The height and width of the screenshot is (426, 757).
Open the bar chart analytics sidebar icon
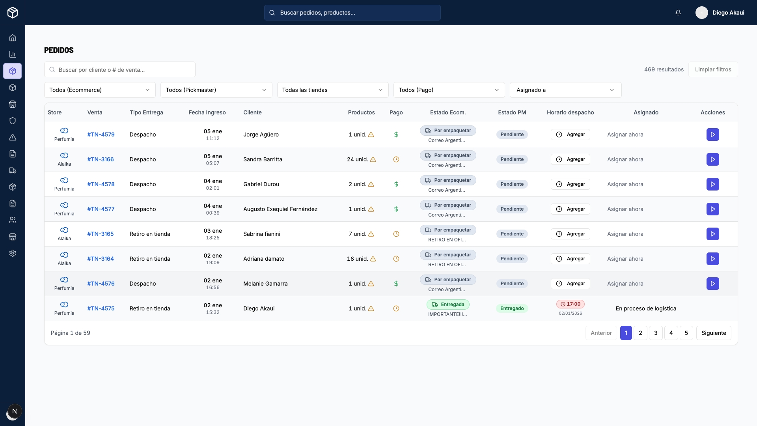click(13, 54)
